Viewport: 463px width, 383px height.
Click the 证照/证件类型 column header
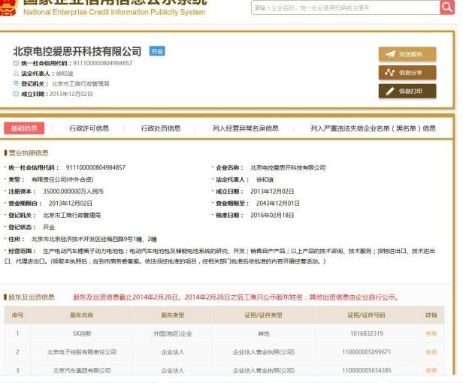[x=264, y=315]
